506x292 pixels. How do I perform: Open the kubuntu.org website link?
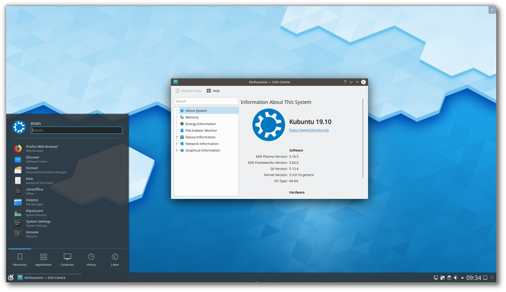(309, 130)
